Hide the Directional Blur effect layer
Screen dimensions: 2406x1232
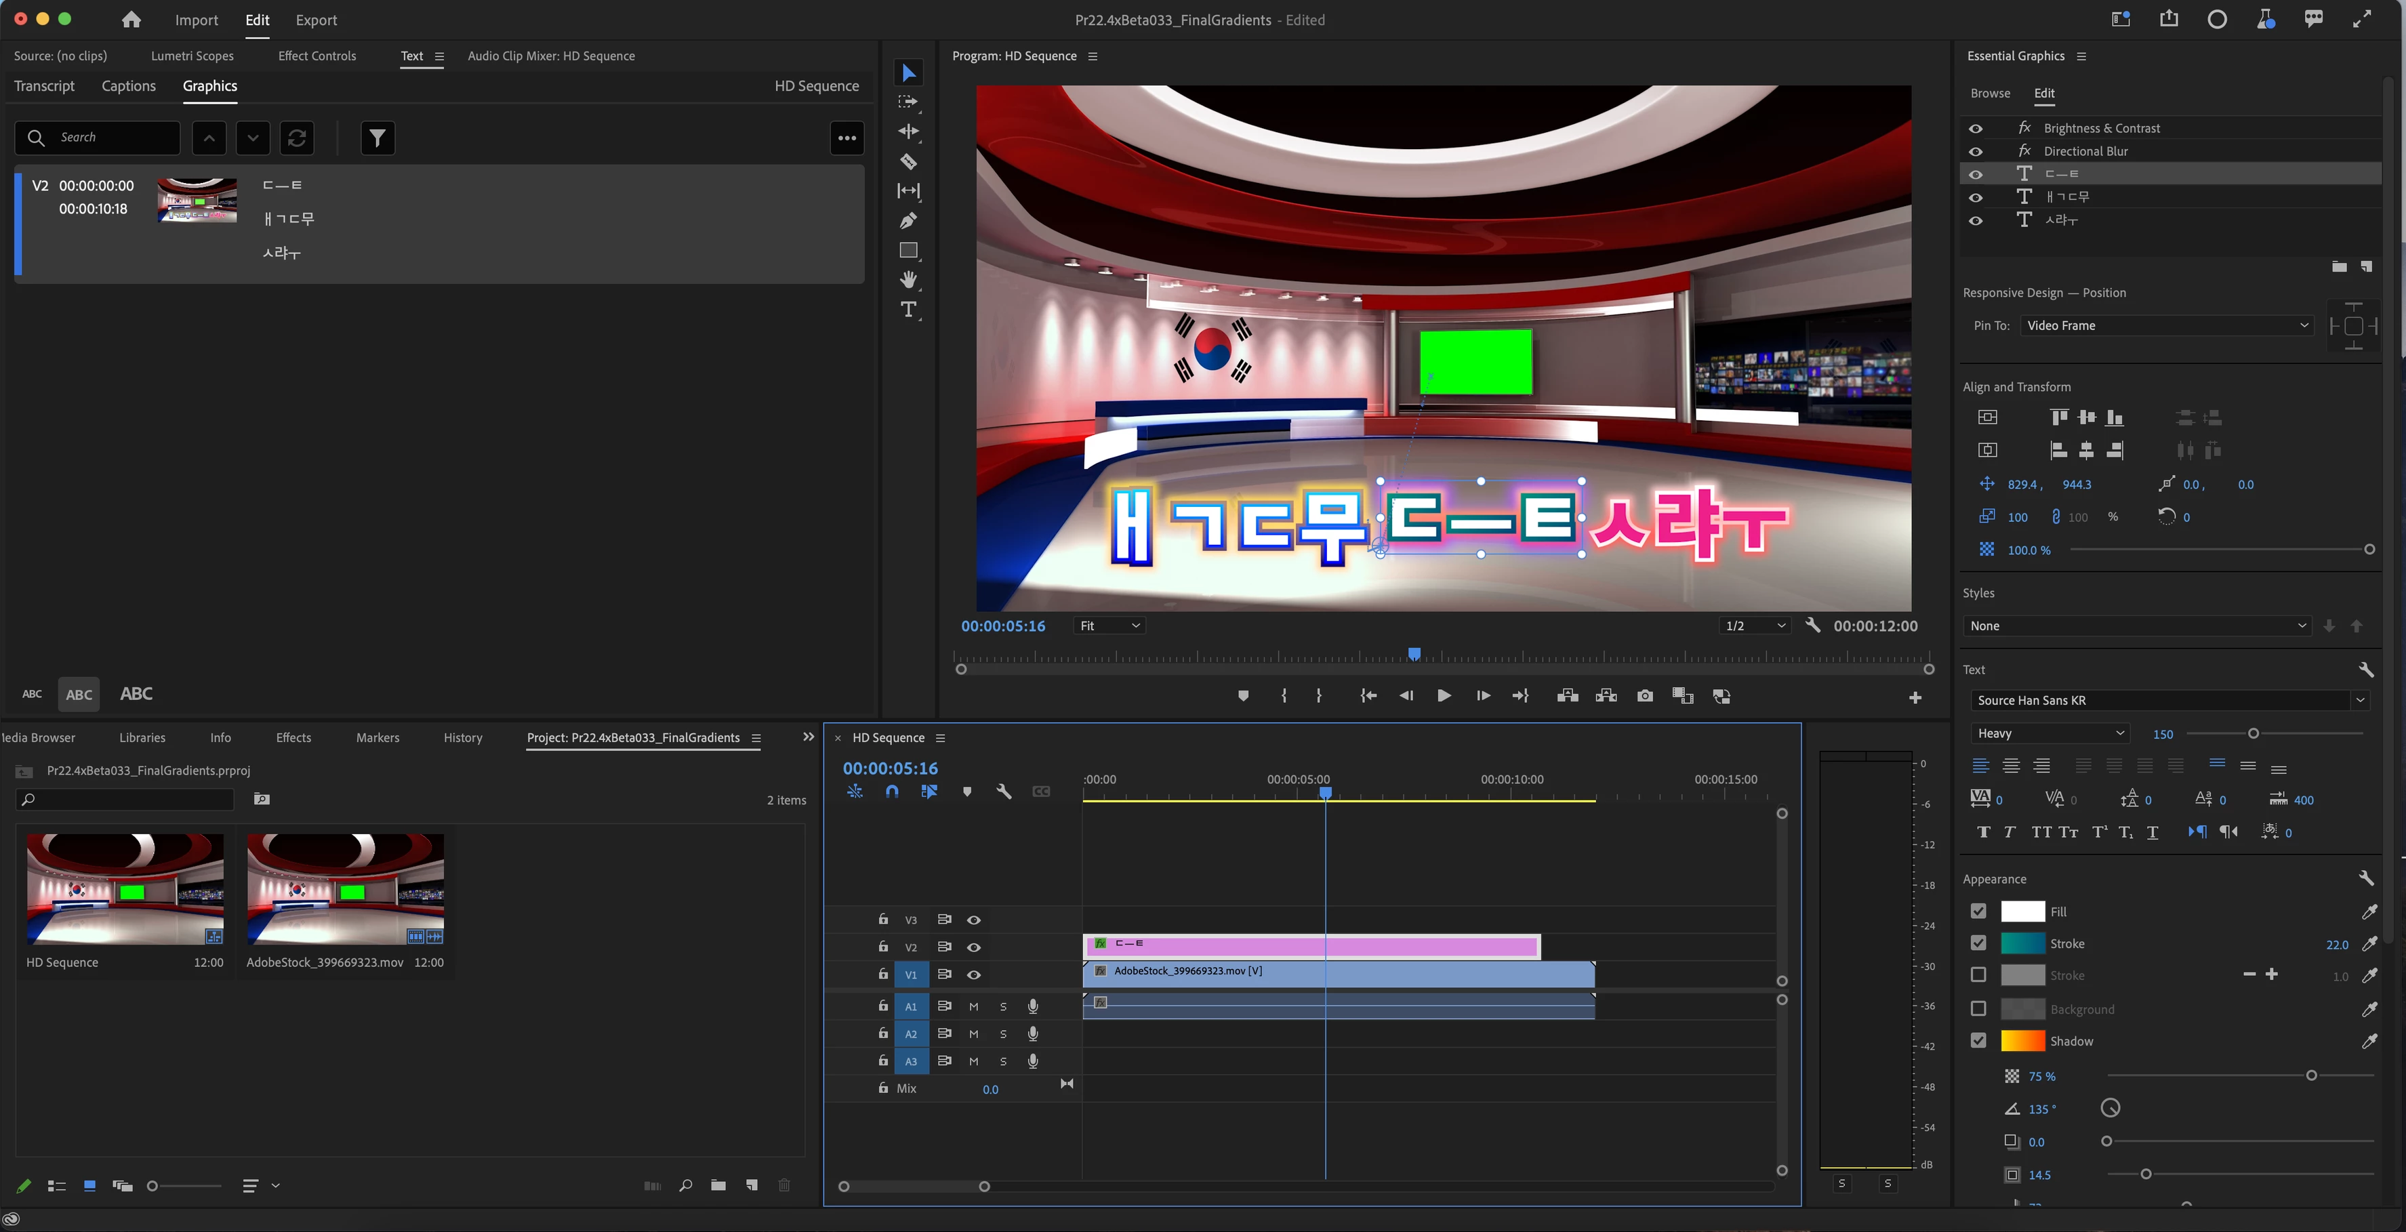coord(1976,151)
